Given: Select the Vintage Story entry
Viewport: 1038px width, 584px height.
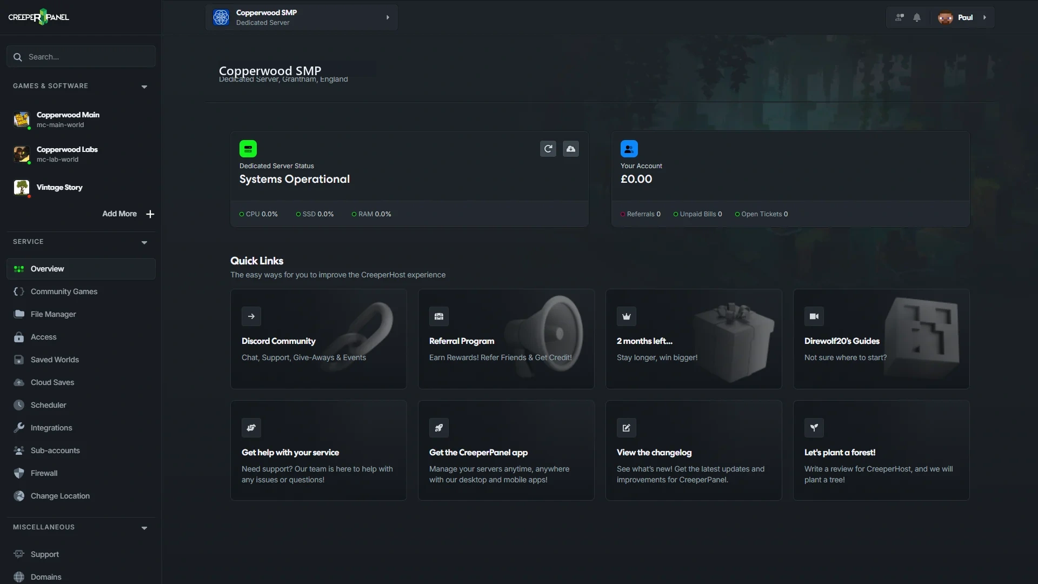Looking at the screenshot, I should [x=81, y=188].
